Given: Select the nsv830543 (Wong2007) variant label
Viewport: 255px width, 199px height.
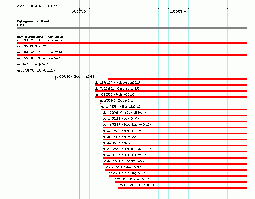Looking at the screenshot, I should [34, 46].
